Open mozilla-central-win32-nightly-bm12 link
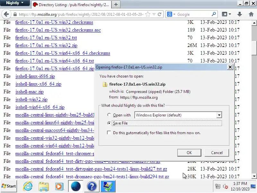Screen dimensions: 257x193 click(x=55, y=138)
